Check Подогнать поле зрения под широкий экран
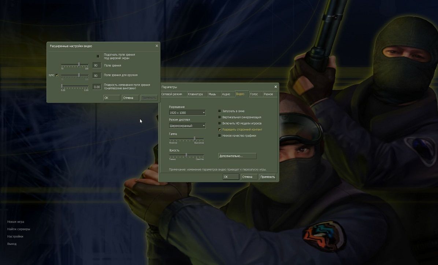The width and height of the screenshot is (438, 265). pyautogui.click(x=98, y=56)
